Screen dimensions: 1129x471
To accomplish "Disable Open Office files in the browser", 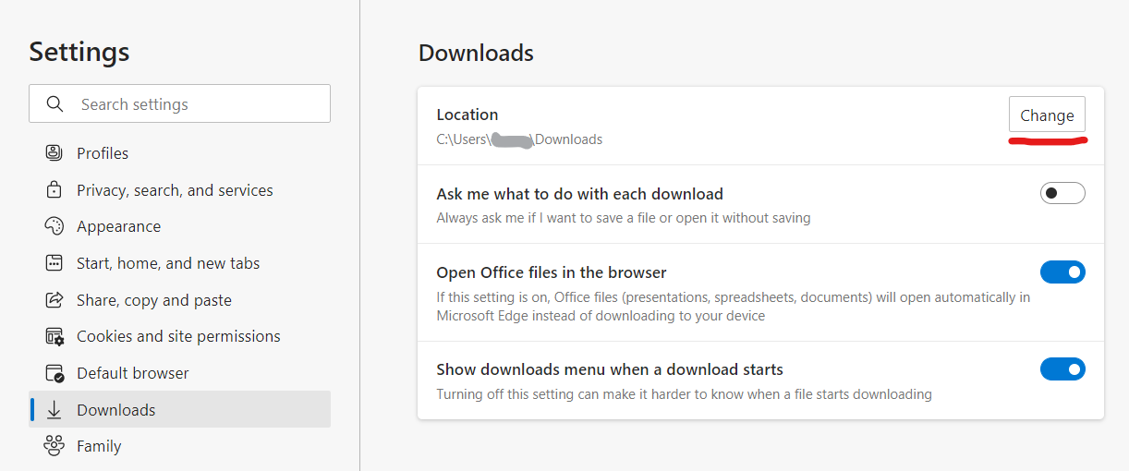I will point(1062,272).
